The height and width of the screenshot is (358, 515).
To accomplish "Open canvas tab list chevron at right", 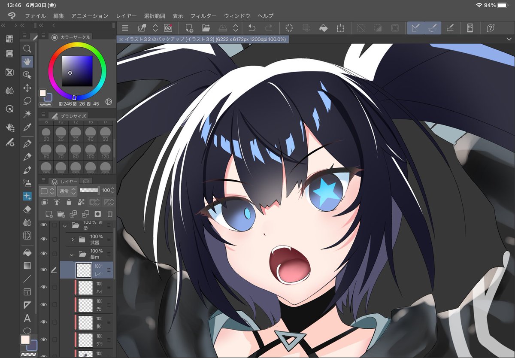I will click(509, 39).
